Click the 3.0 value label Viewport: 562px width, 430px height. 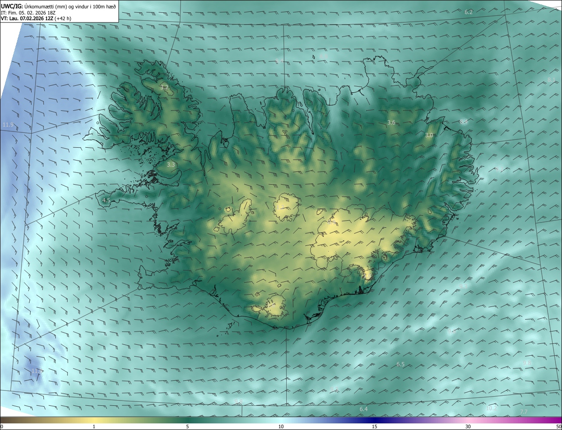coord(429,135)
